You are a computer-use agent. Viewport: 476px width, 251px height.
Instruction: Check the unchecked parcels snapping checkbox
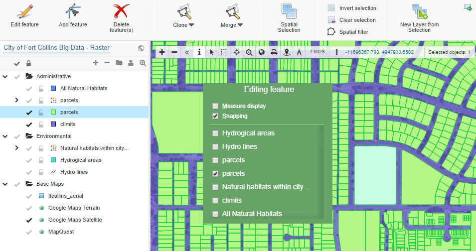[x=215, y=160]
